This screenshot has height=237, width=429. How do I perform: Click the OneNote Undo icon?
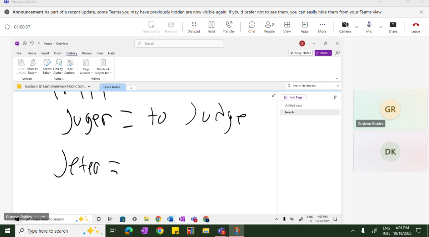point(32,44)
